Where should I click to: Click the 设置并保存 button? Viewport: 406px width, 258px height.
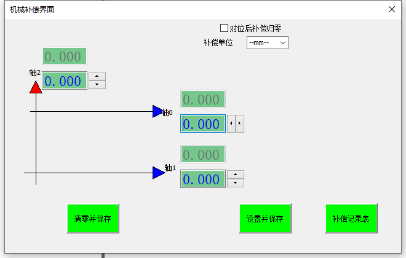[265, 219]
